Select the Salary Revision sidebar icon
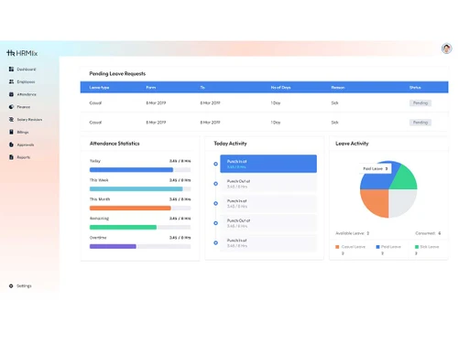 click(11, 119)
